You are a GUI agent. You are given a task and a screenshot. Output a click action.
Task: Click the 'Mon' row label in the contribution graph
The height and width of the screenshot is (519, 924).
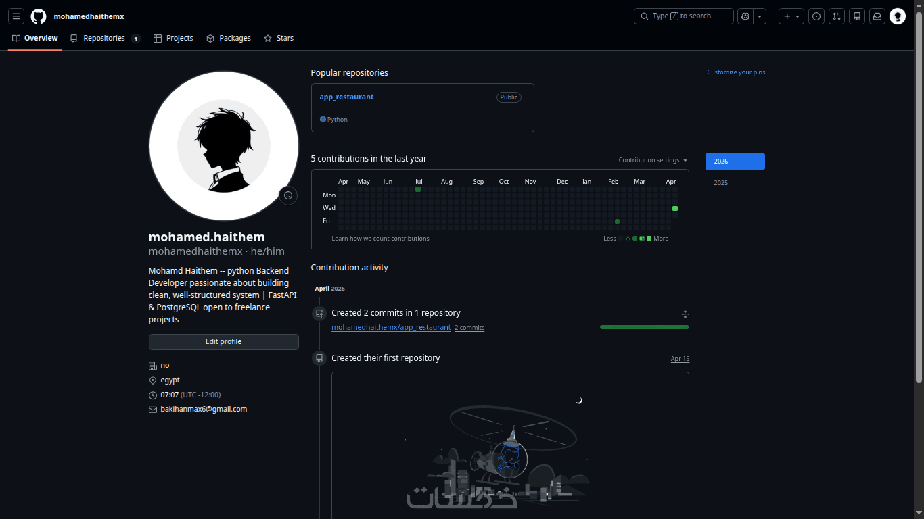pyautogui.click(x=329, y=195)
